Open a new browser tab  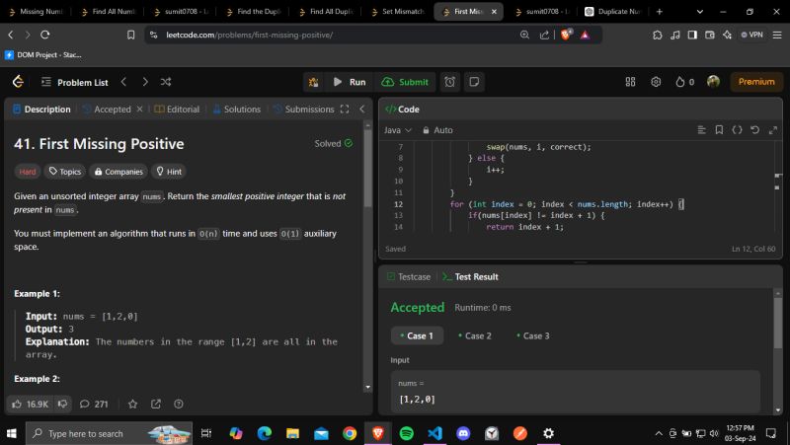point(659,11)
